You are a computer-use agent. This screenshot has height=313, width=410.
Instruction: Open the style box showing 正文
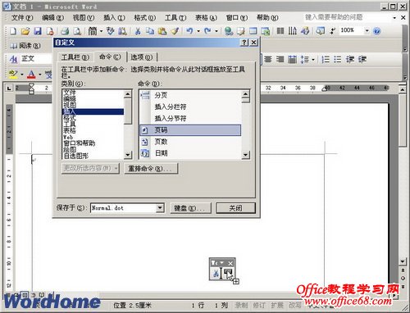coord(35,59)
